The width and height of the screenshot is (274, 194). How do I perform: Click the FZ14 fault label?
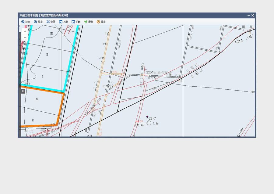(x=239, y=41)
